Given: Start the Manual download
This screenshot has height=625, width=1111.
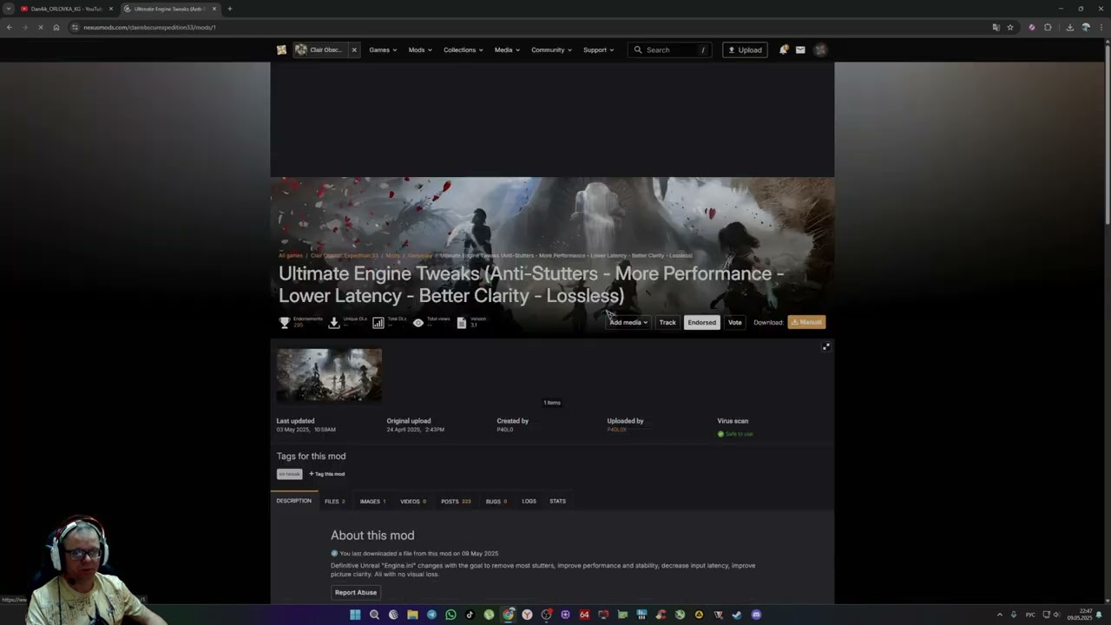Looking at the screenshot, I should point(806,322).
